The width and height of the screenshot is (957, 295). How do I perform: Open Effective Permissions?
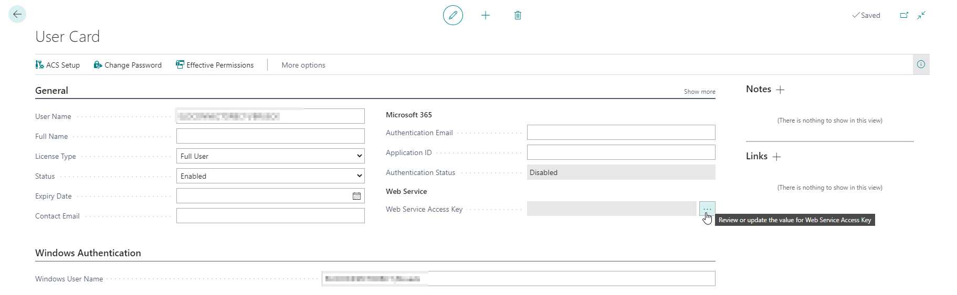(x=215, y=65)
